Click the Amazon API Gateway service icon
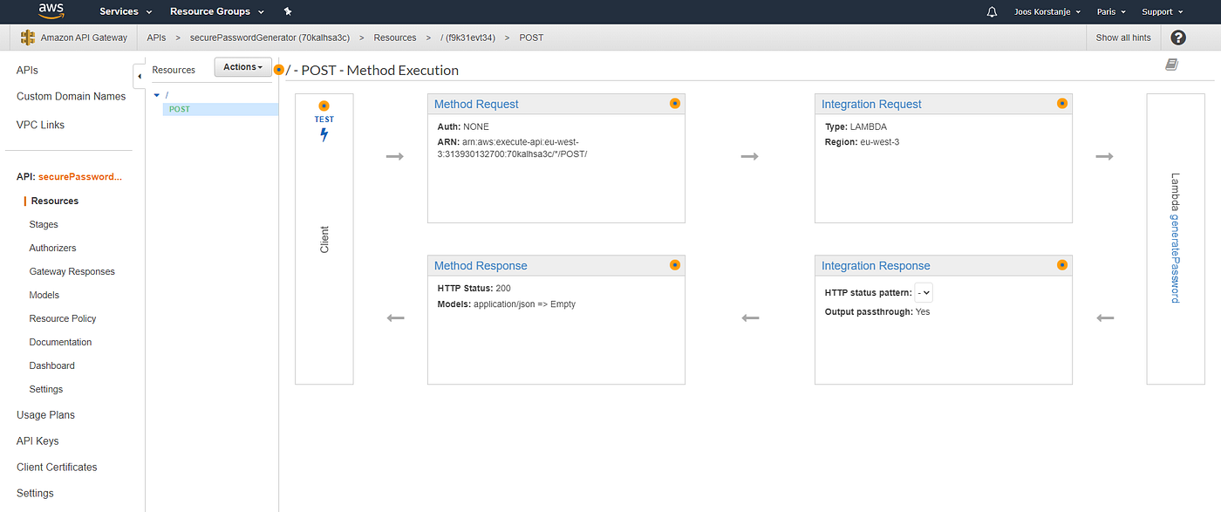This screenshot has width=1221, height=512. (x=27, y=38)
